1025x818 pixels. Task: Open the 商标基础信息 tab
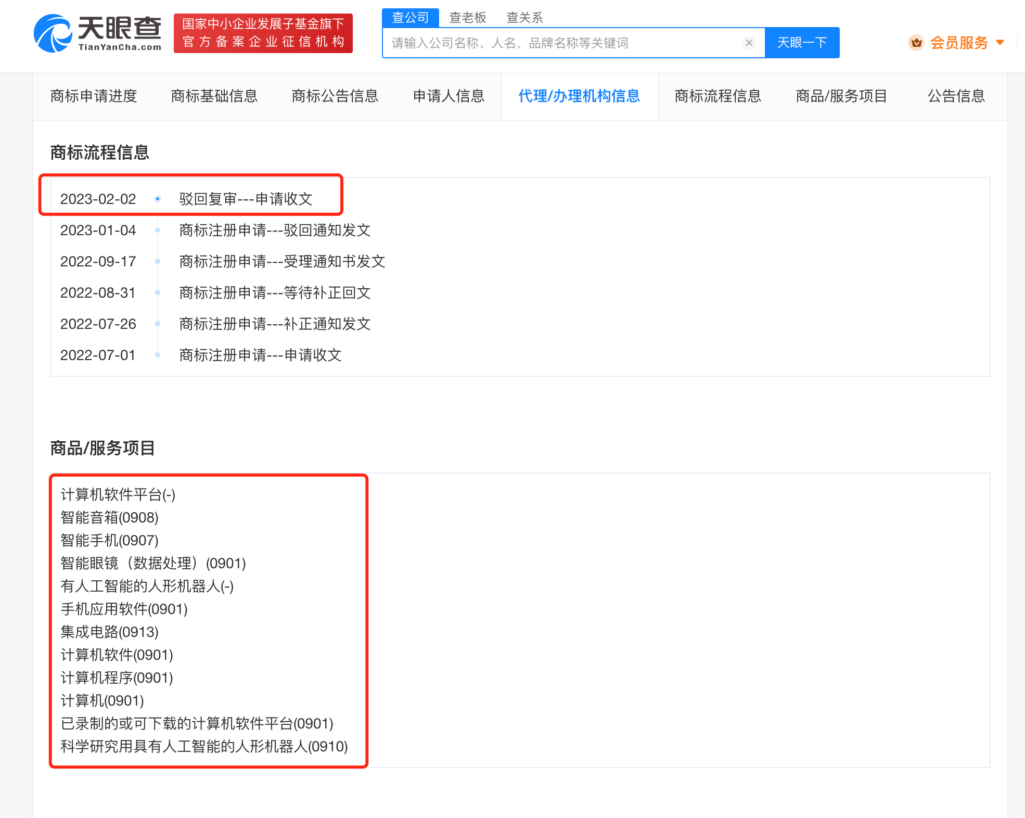(214, 96)
